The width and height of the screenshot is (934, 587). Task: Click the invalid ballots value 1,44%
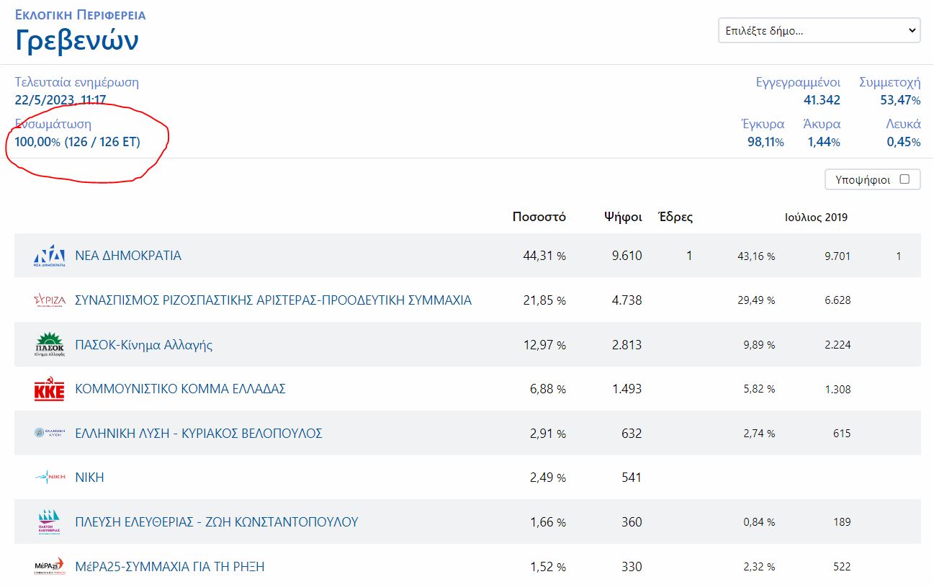pos(824,142)
